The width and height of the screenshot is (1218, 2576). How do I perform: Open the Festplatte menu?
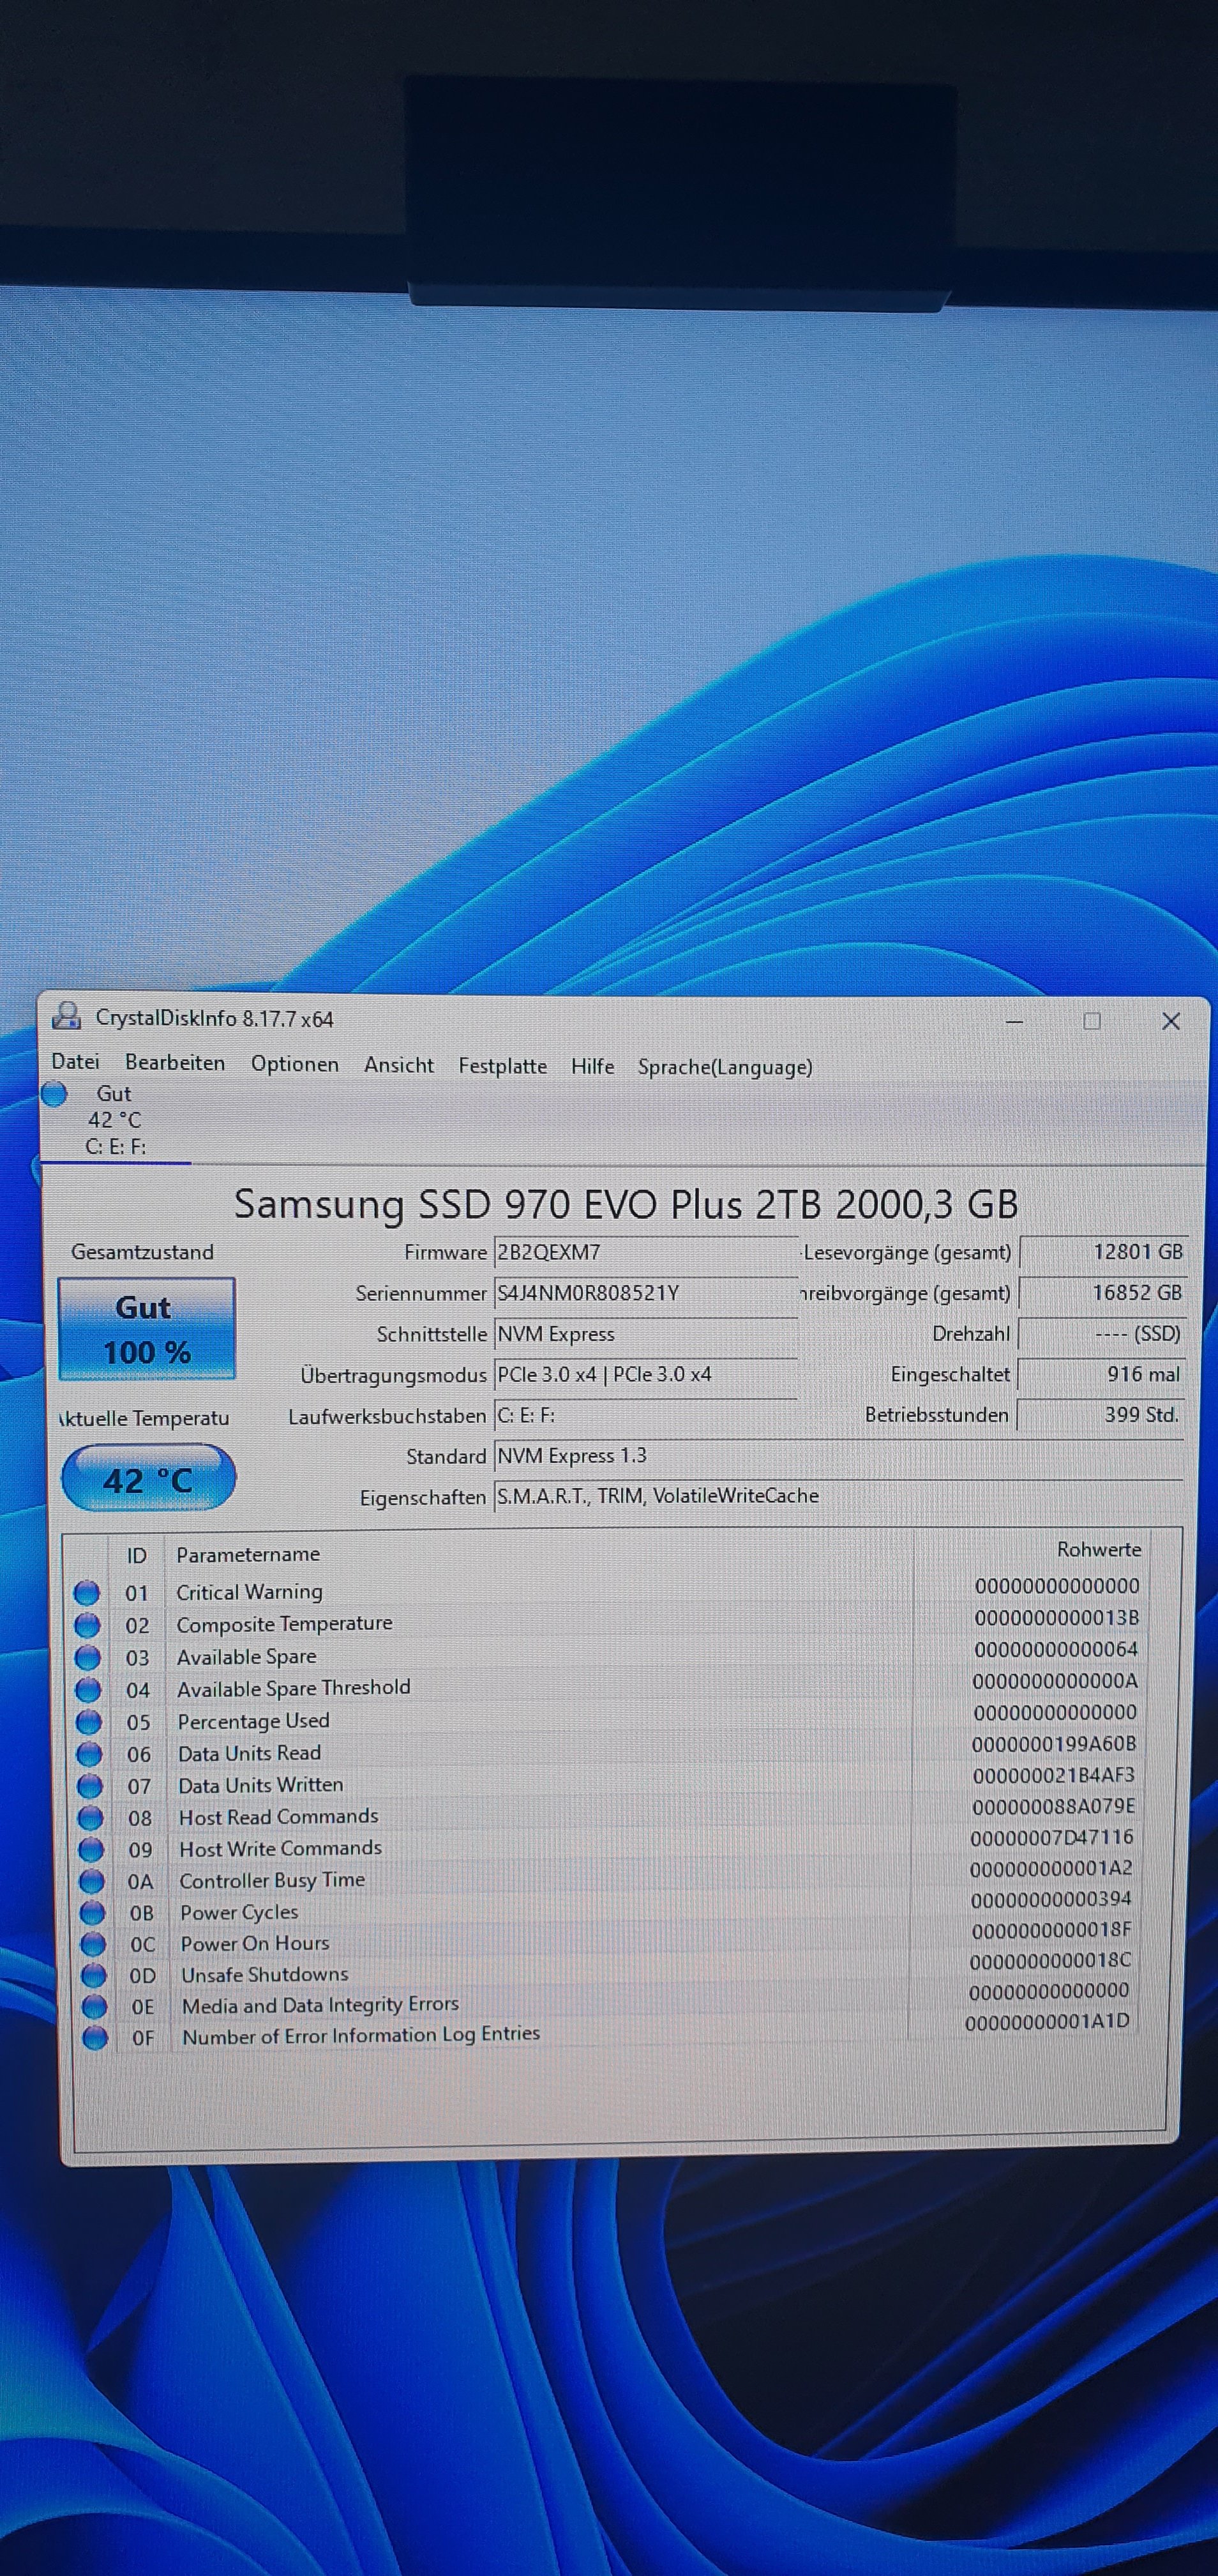click(502, 1066)
